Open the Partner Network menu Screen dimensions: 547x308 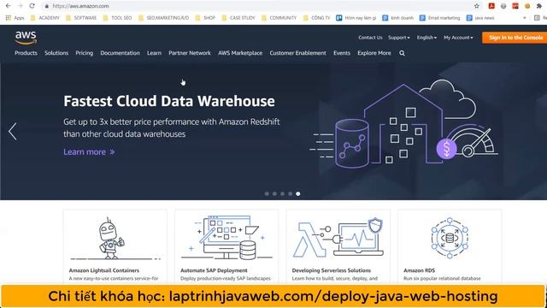coord(190,53)
